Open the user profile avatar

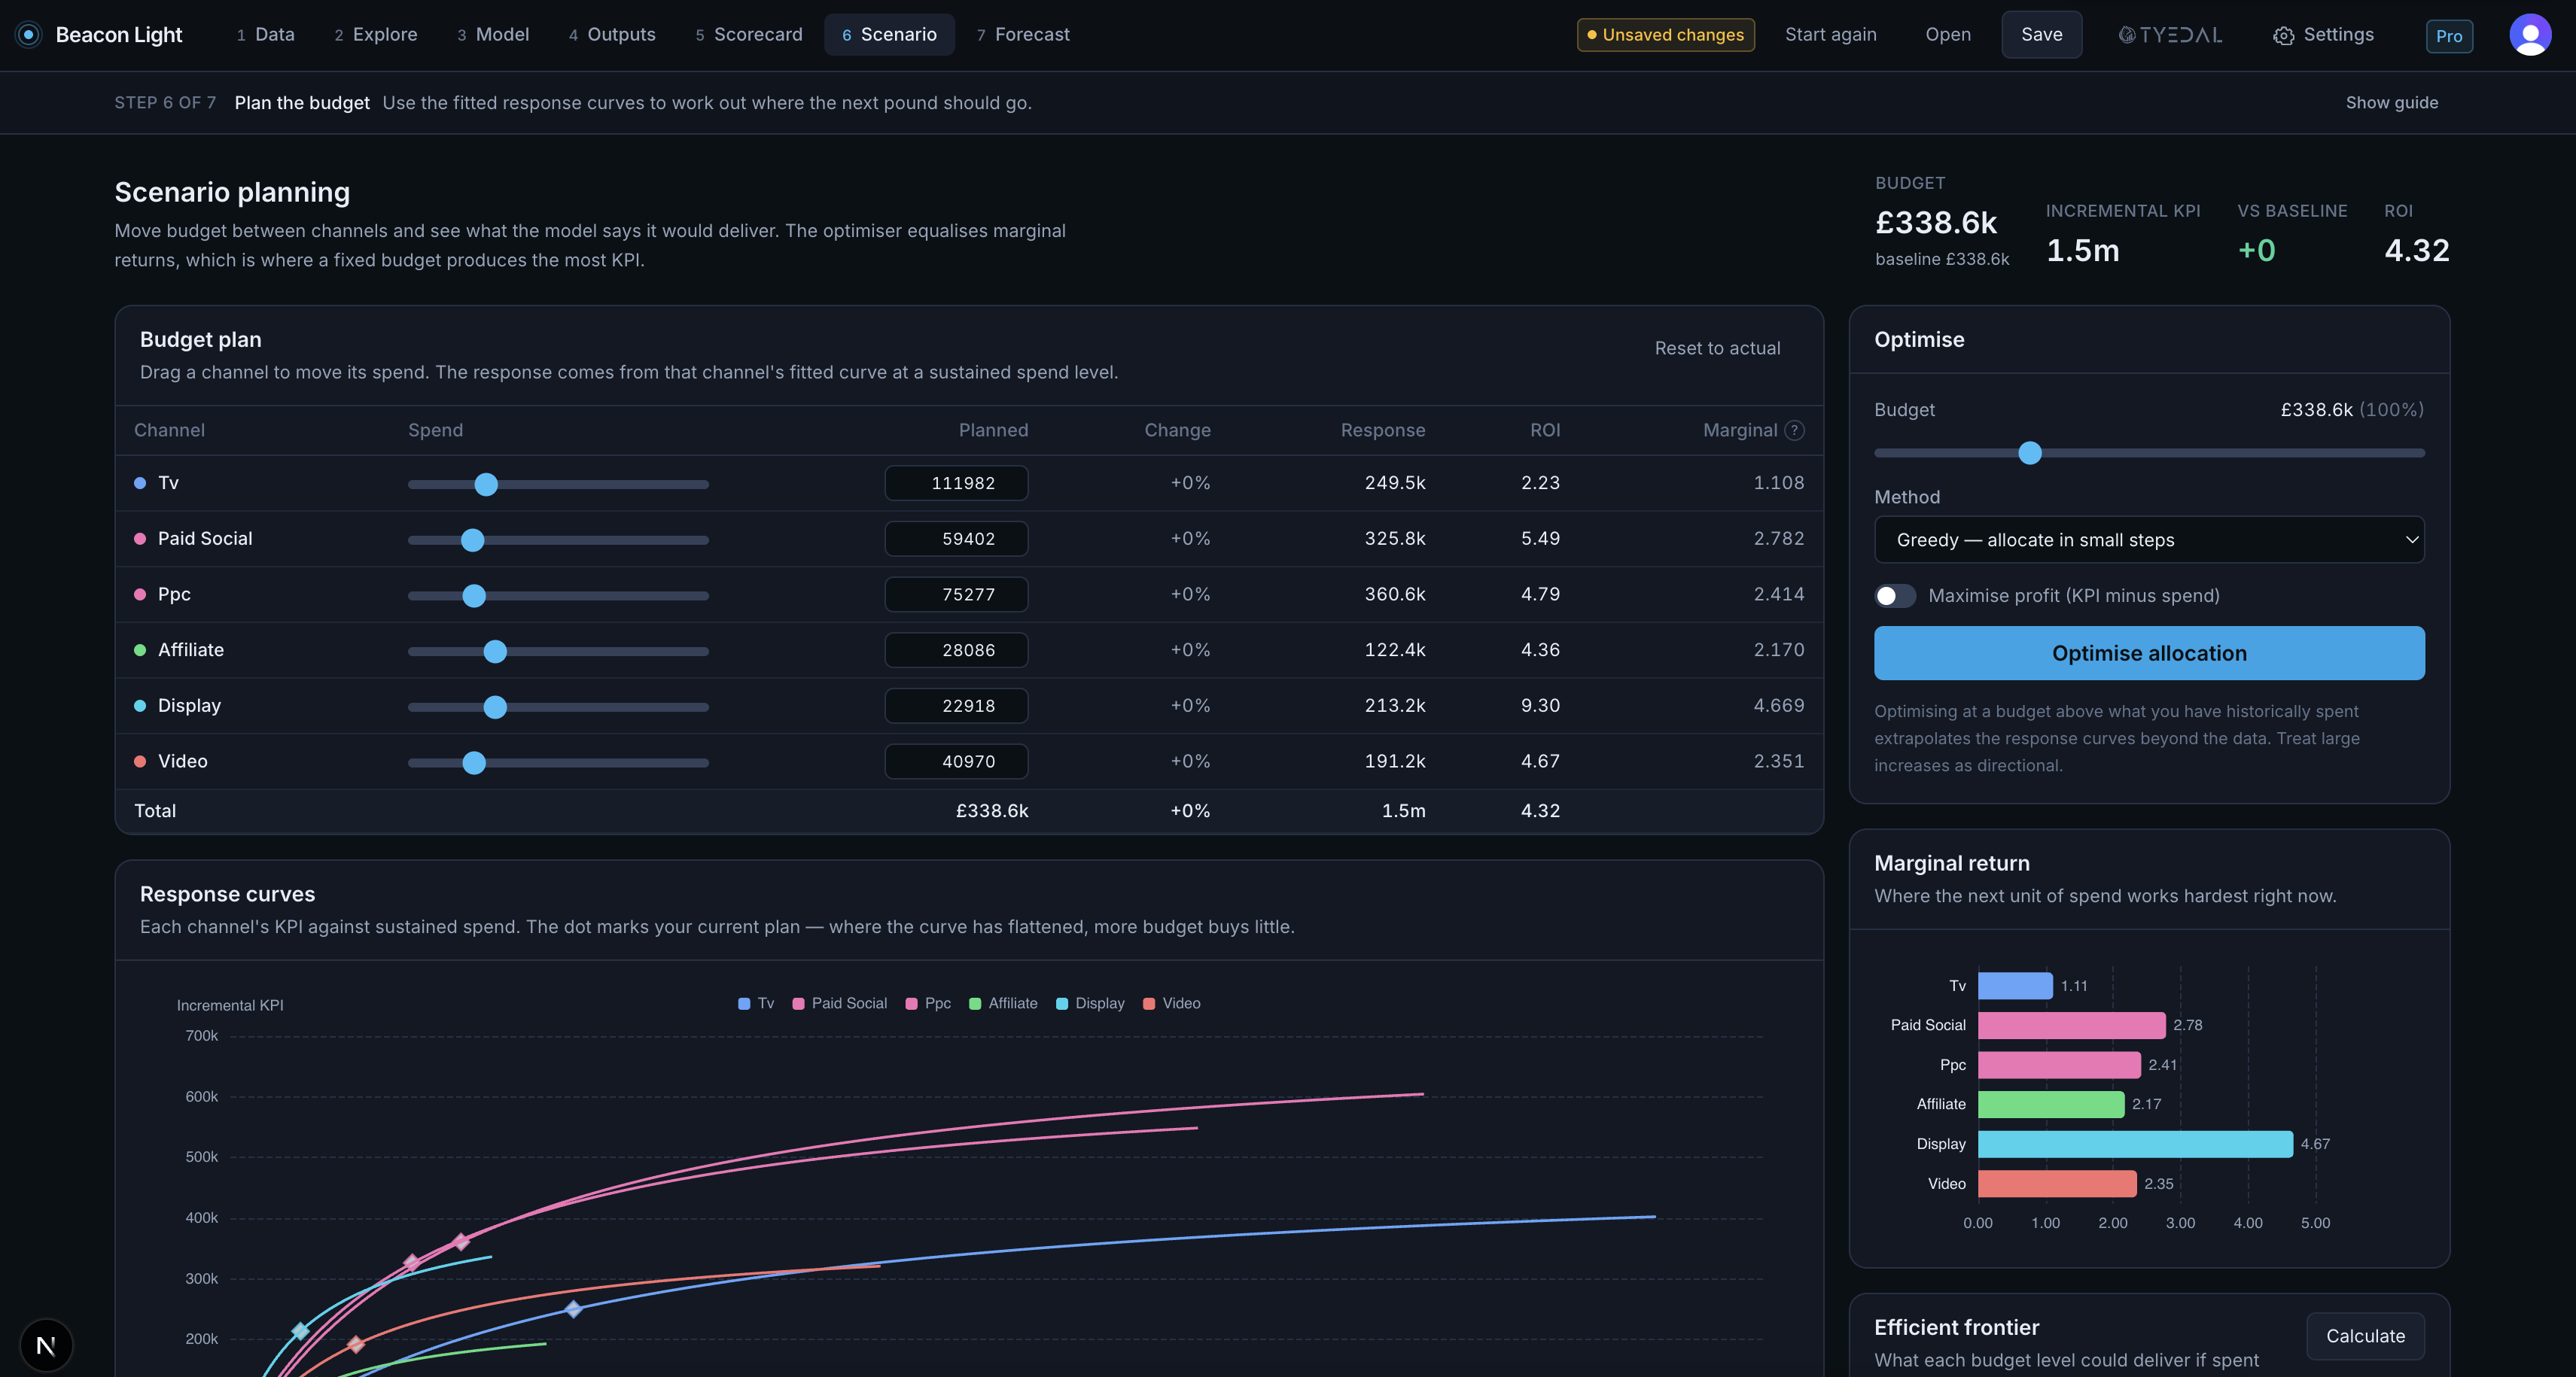click(x=2530, y=35)
